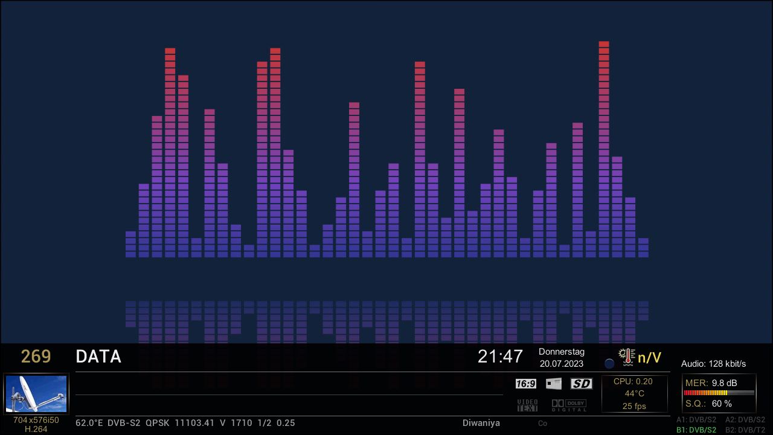The image size is (773, 435).
Task: Click the Dolby Digital icon
Action: 569,405
